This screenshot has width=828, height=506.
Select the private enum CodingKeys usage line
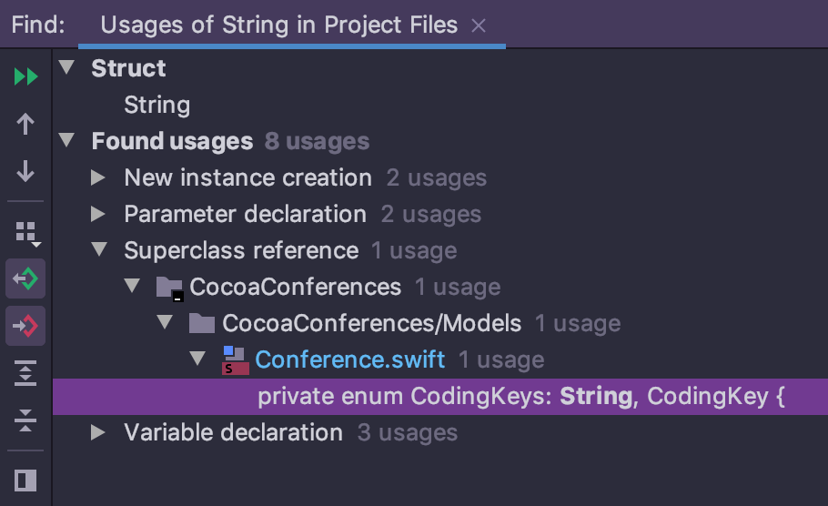pyautogui.click(x=520, y=397)
